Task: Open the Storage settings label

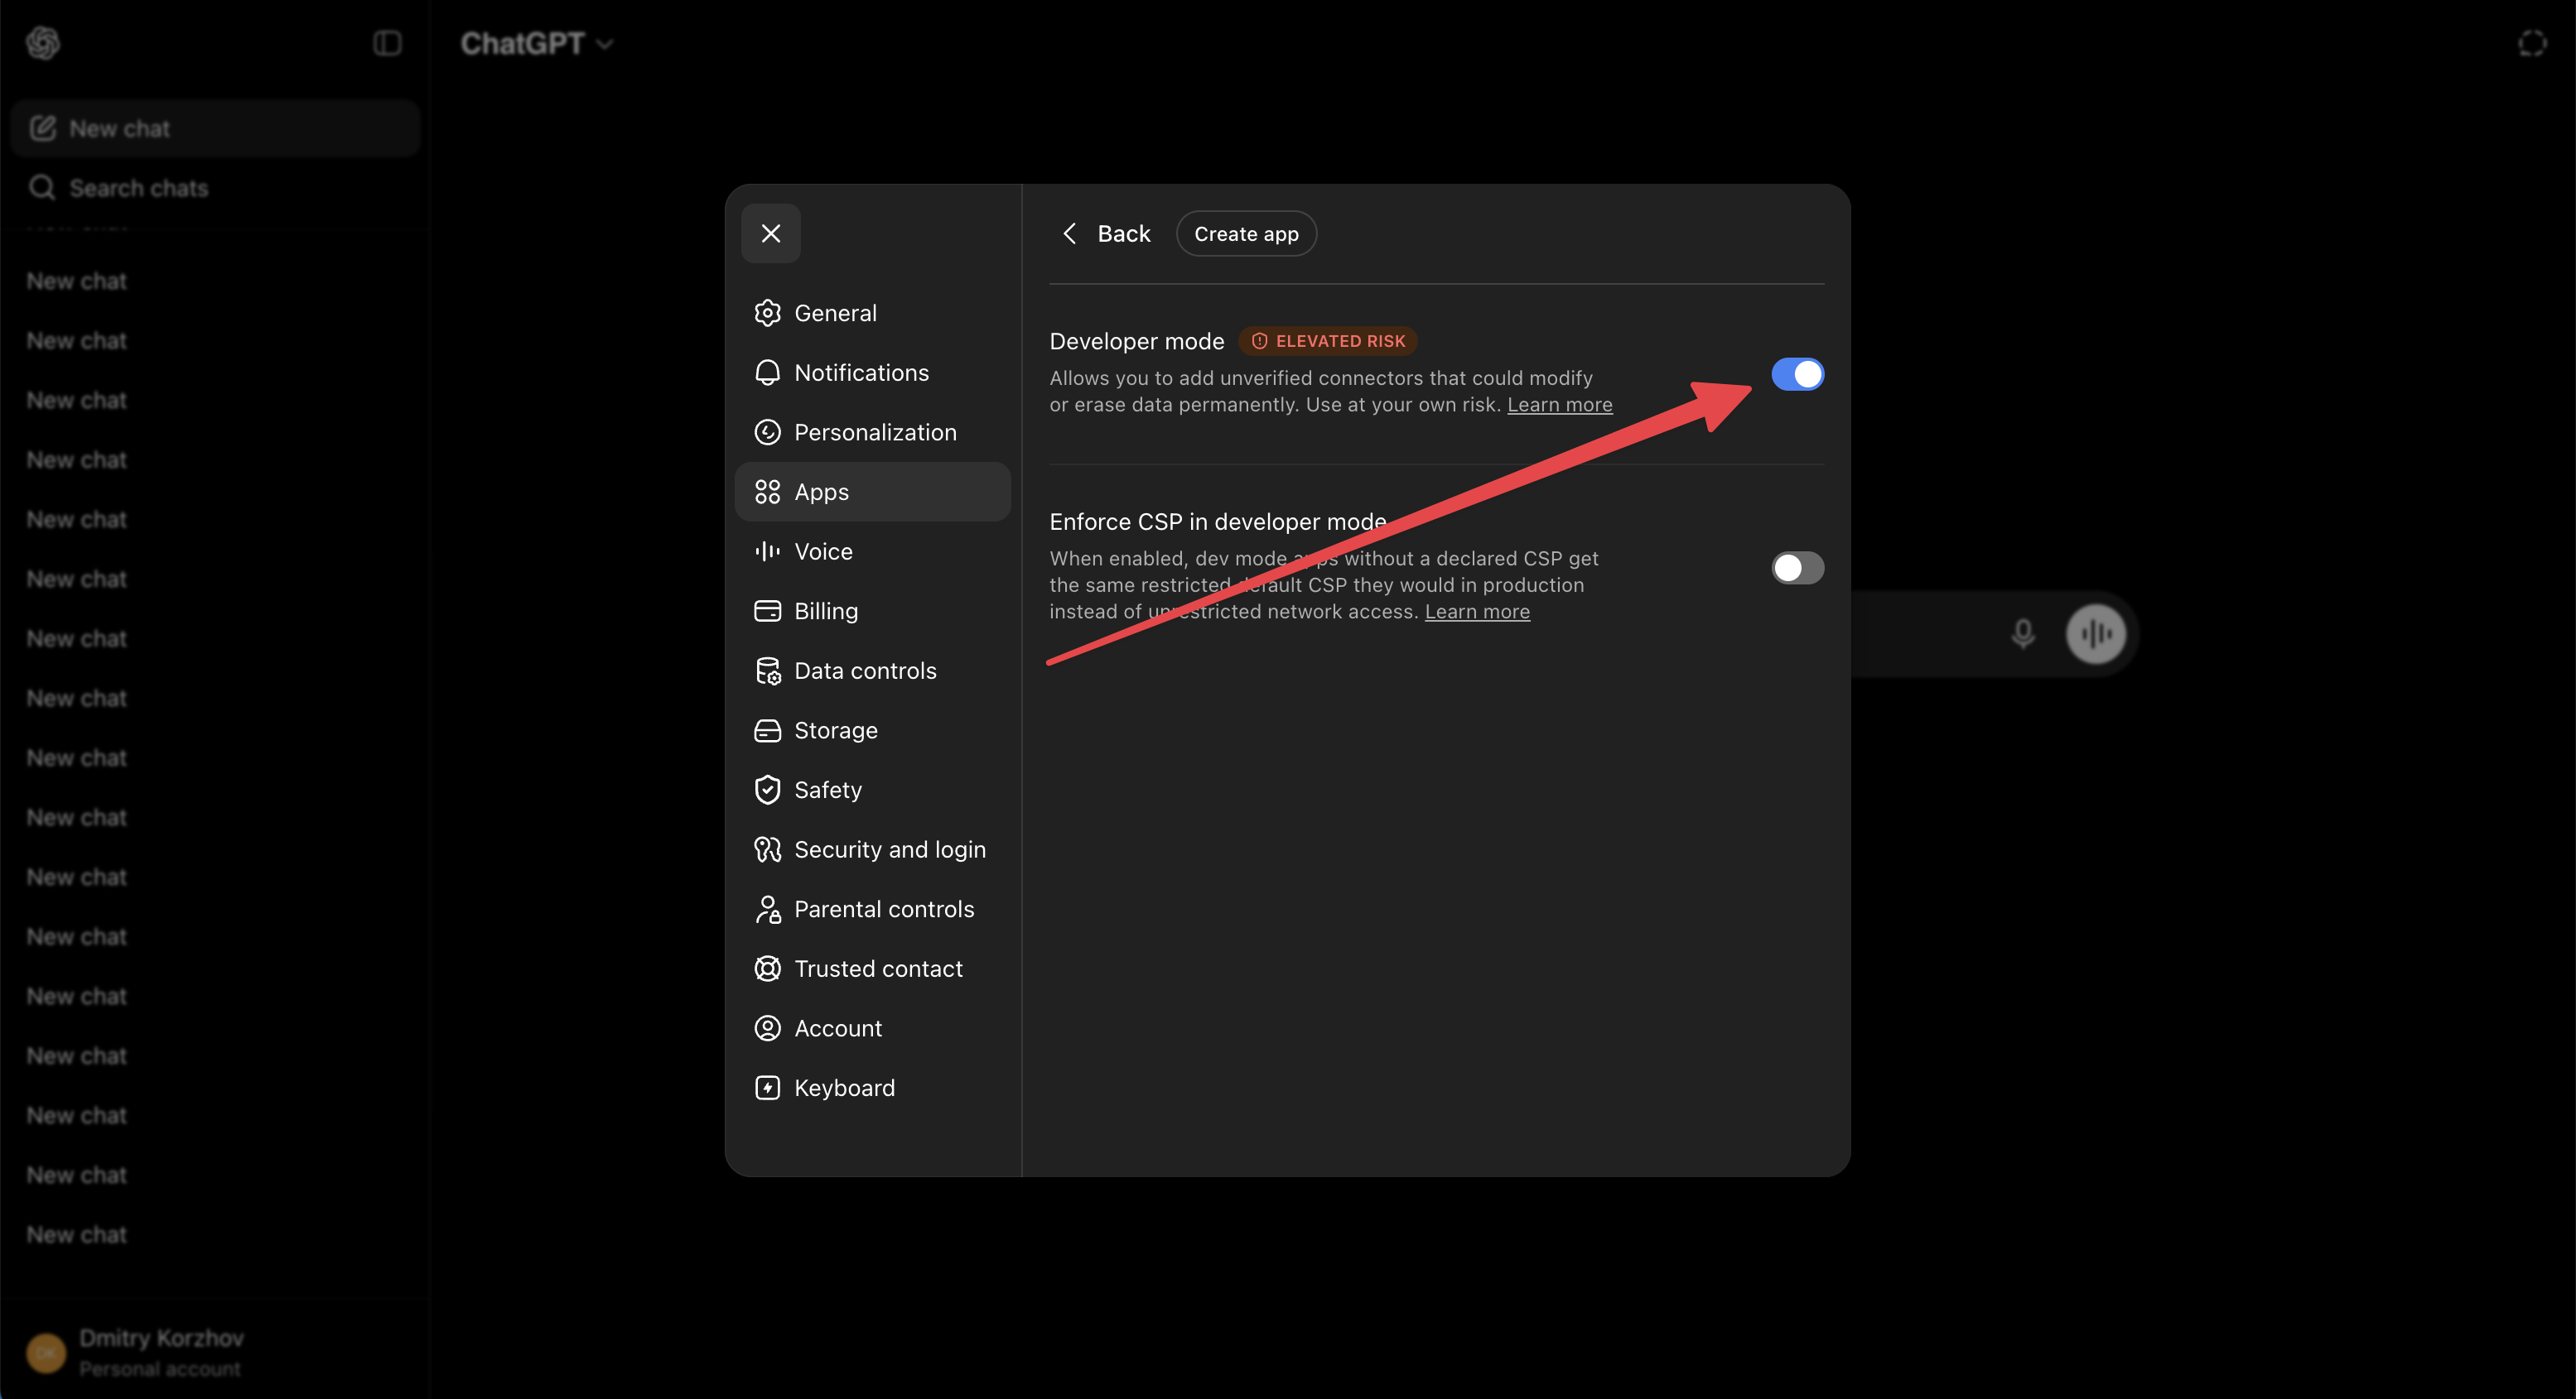Action: (836, 730)
